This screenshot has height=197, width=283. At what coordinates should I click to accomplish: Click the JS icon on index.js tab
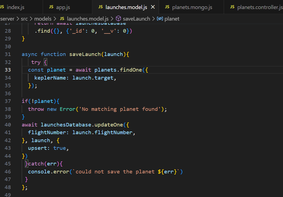2,7
